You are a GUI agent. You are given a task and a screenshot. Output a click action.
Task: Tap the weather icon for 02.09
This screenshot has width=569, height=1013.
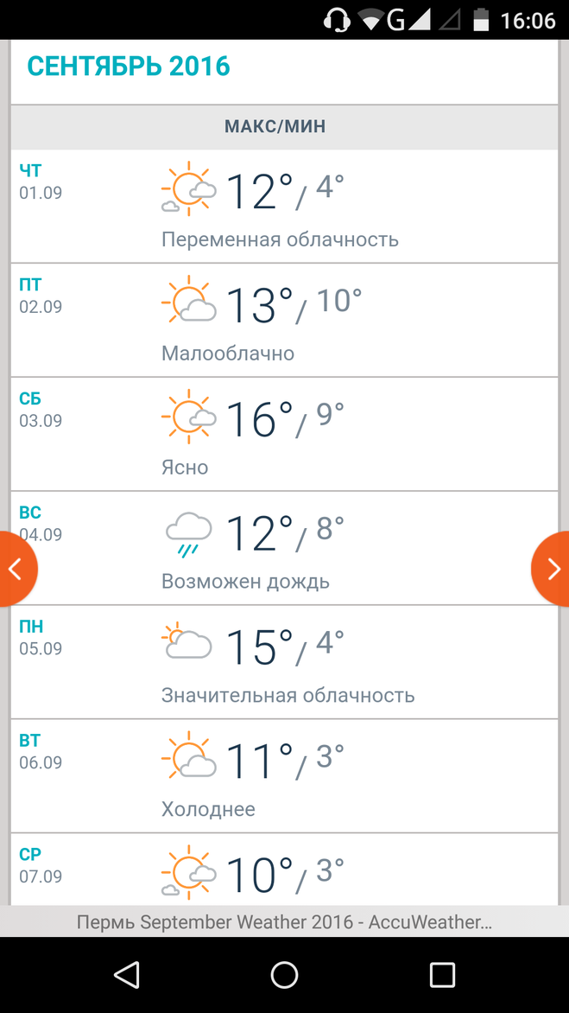188,302
